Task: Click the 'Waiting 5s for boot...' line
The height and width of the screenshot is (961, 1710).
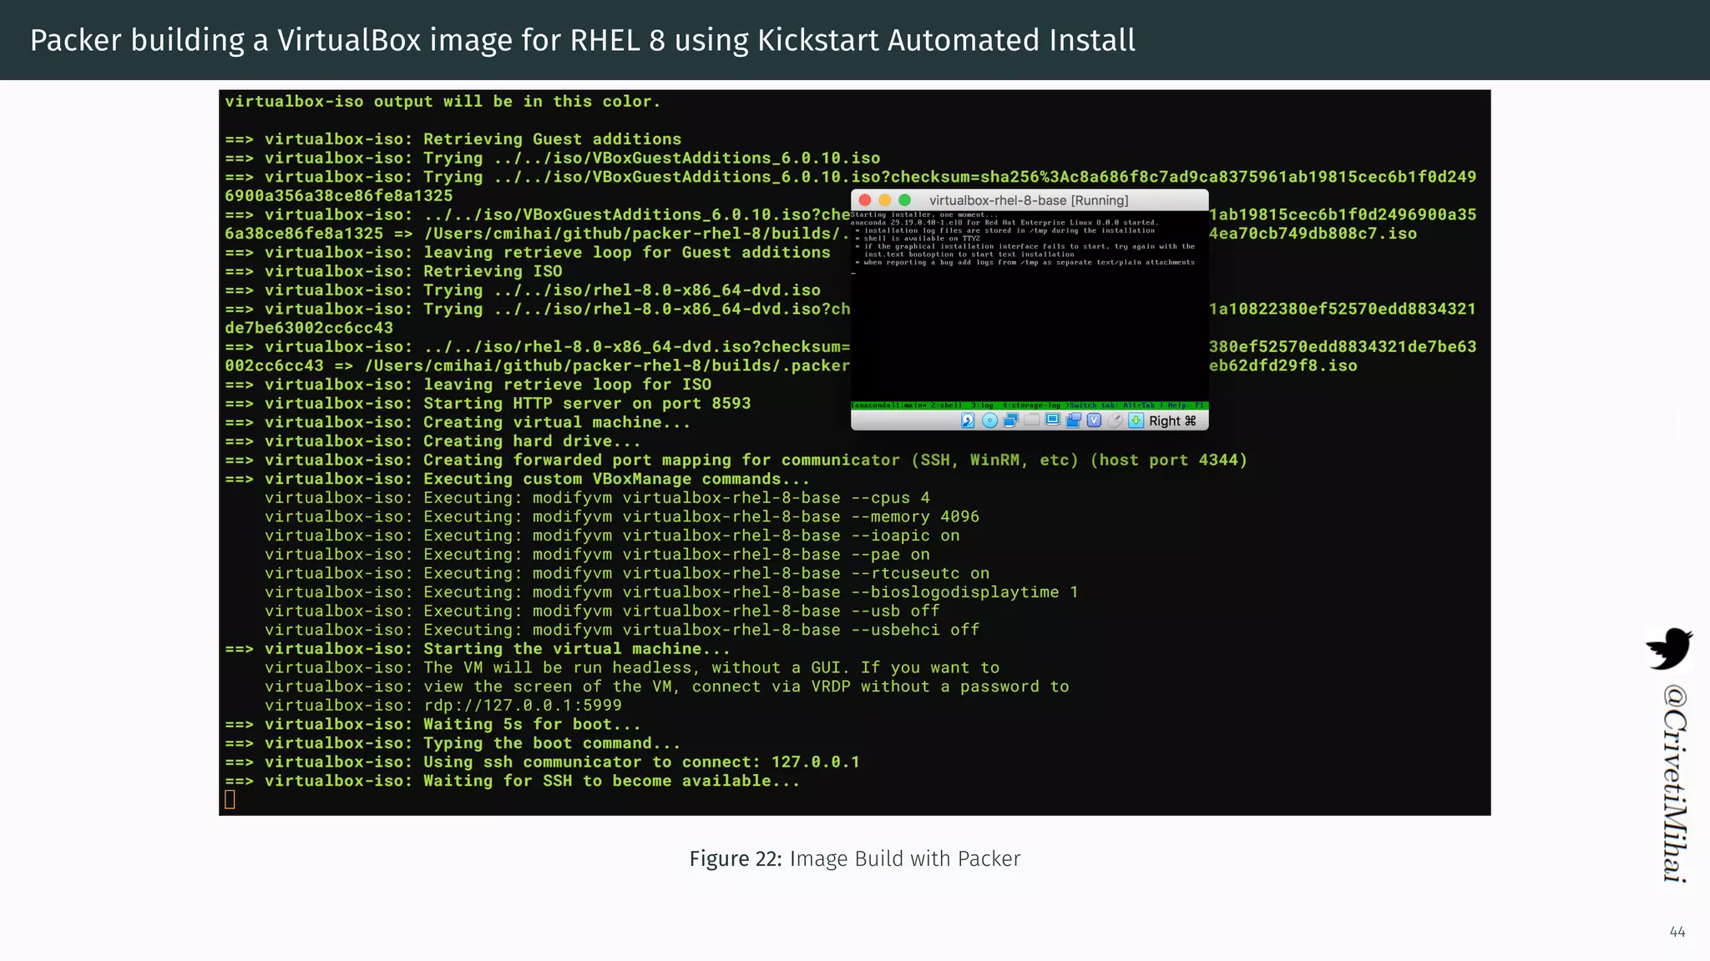Action: click(x=433, y=725)
